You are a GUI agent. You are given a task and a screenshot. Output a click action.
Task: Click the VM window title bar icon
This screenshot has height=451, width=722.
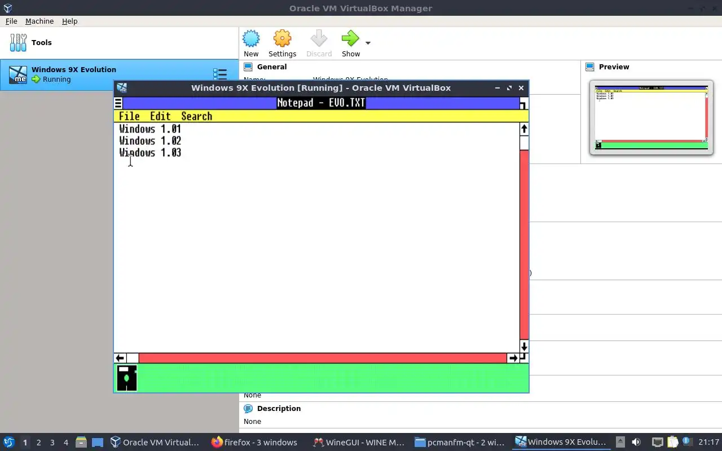(x=122, y=87)
